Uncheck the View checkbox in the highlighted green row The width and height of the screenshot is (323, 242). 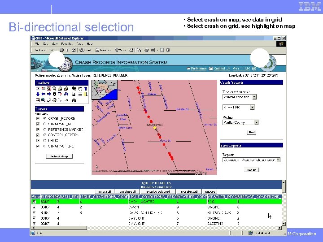(34, 202)
